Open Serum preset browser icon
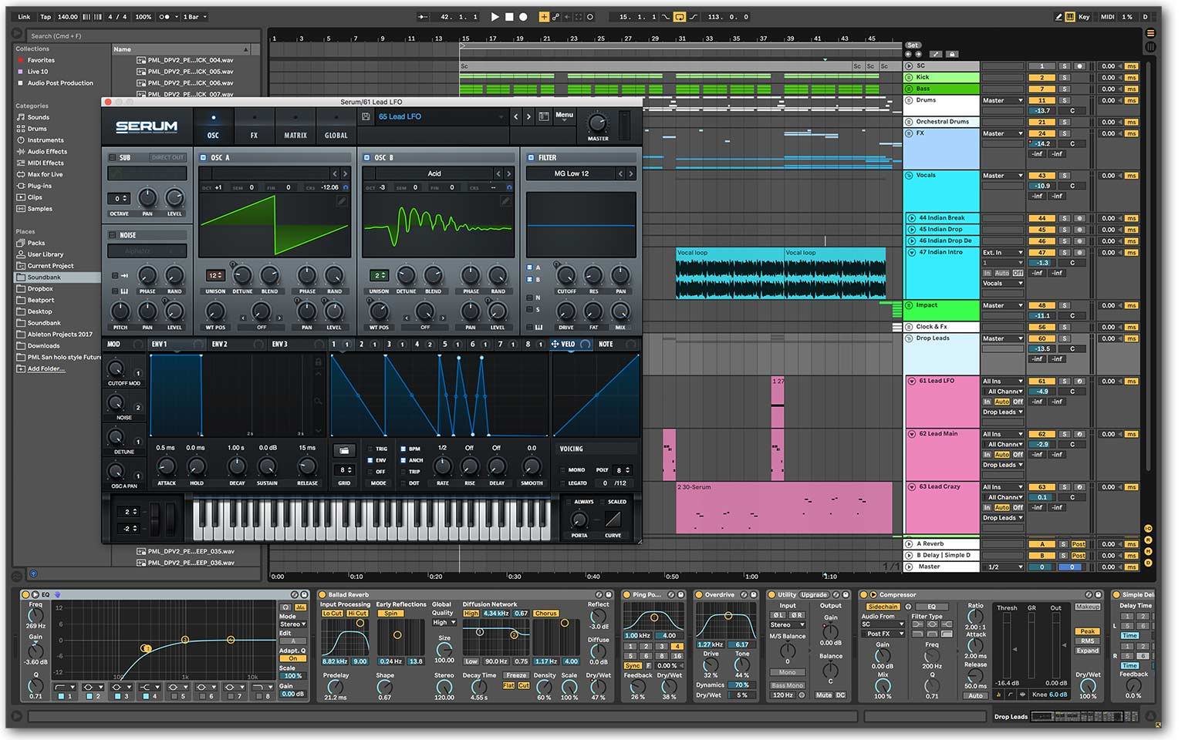This screenshot has width=1185, height=740. [x=544, y=116]
